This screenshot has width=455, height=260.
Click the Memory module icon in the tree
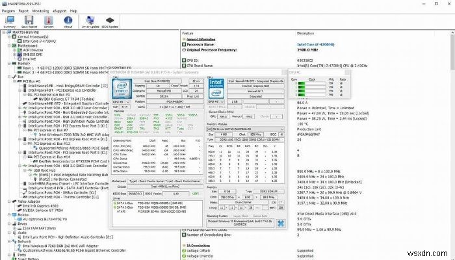tap(14, 63)
